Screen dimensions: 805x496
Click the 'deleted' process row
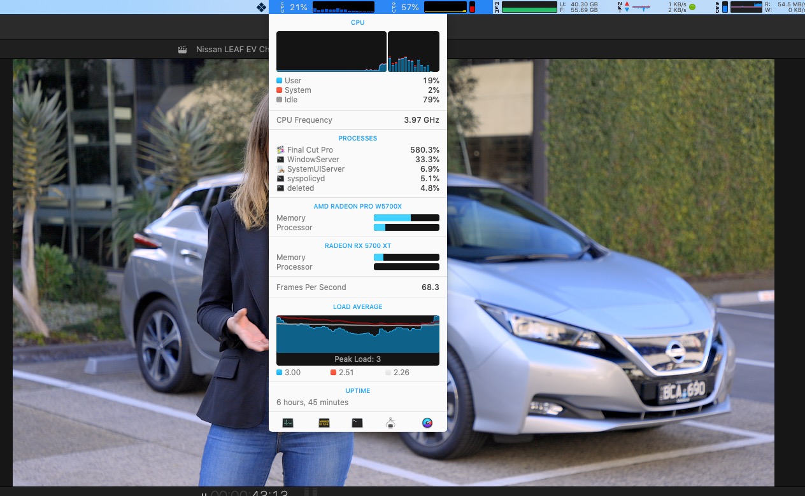(358, 188)
